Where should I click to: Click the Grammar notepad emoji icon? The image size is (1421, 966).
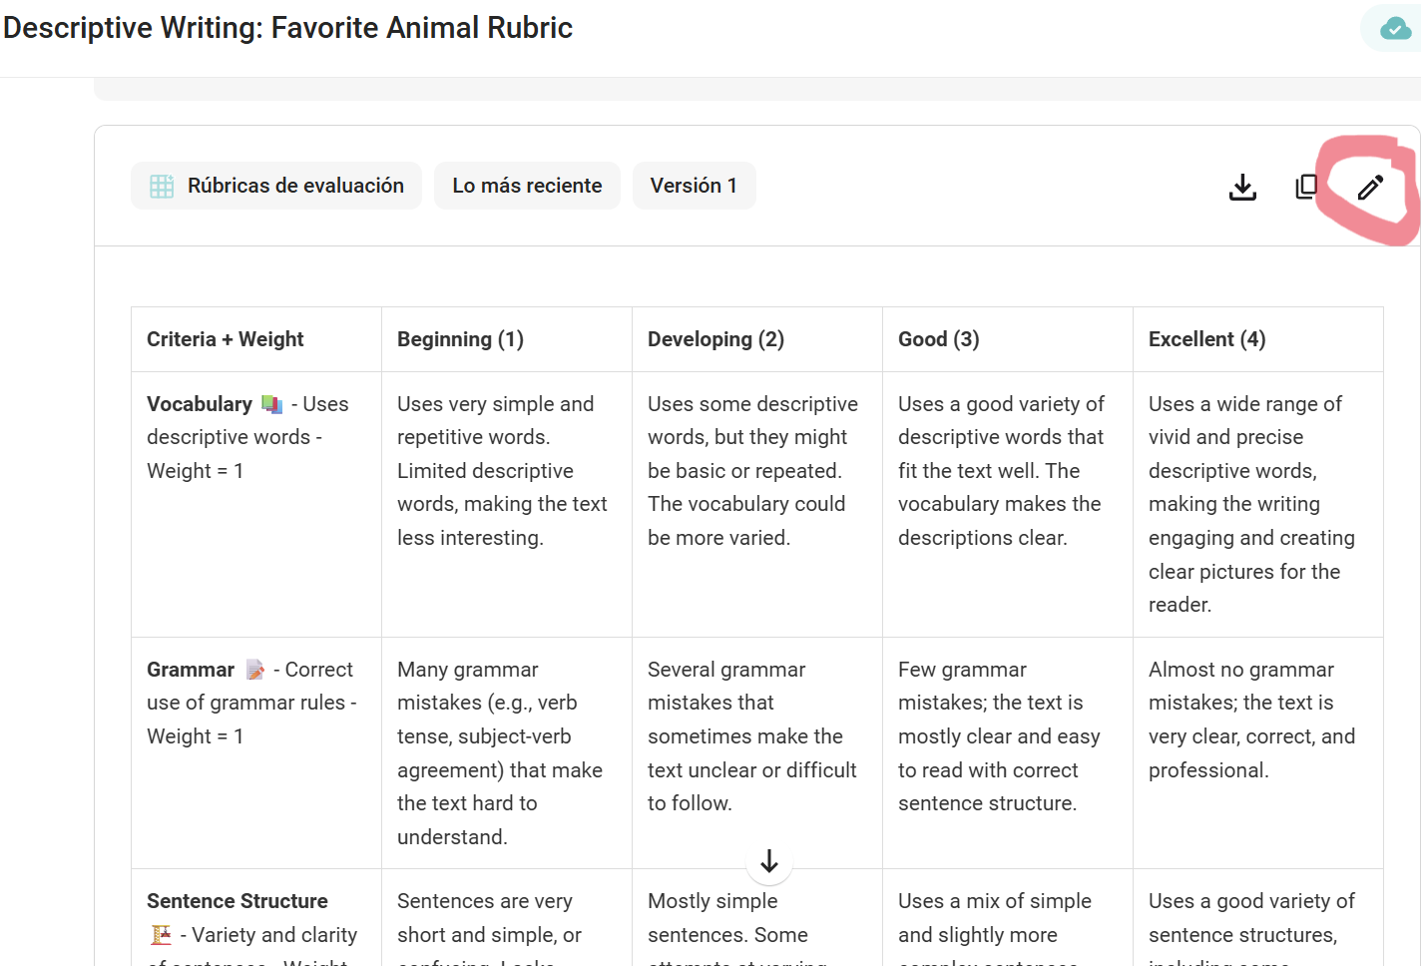[x=255, y=670]
